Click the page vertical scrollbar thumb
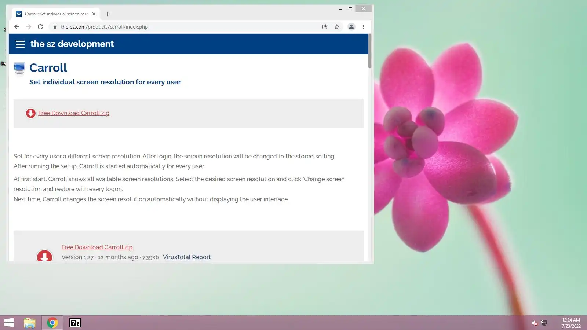Screen dimensions: 587x330 [x=370, y=51]
